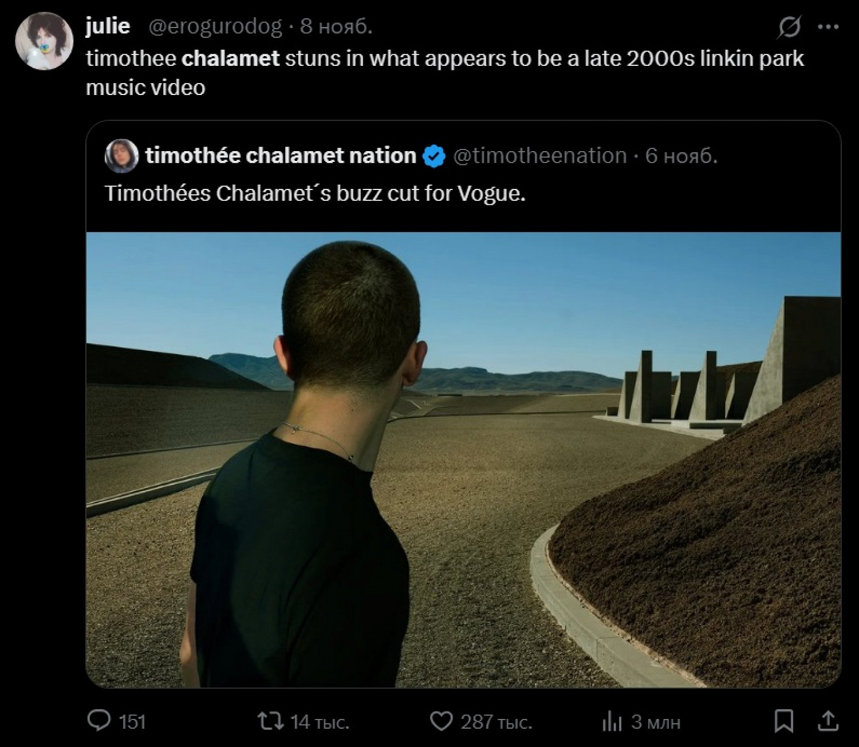The image size is (859, 747).
Task: Open the quoted tweet about Vogue buzz cut
Action: coord(315,193)
